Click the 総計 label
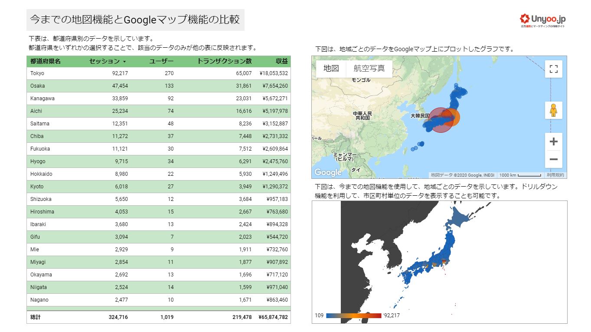 click(36, 317)
